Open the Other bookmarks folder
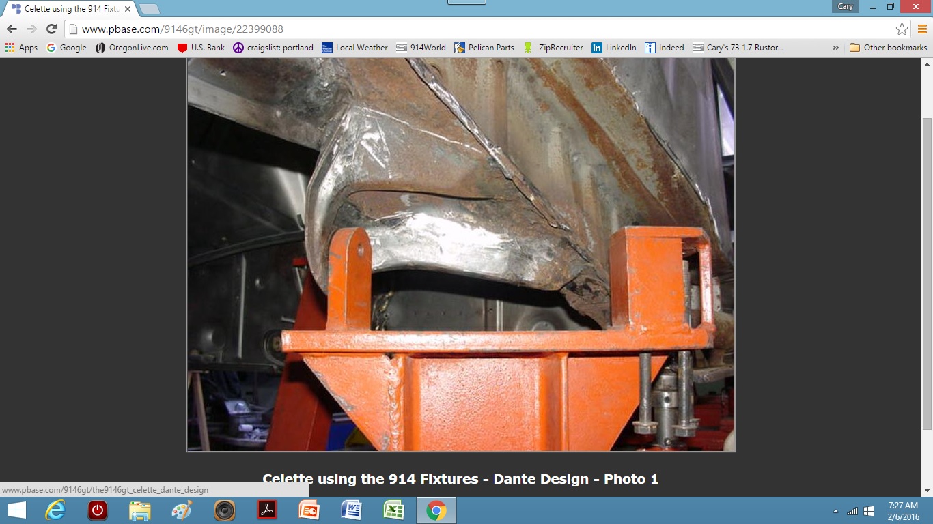This screenshot has height=524, width=933. pos(888,48)
